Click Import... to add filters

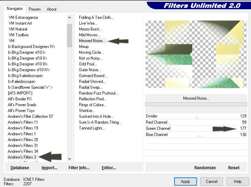pos(49,168)
